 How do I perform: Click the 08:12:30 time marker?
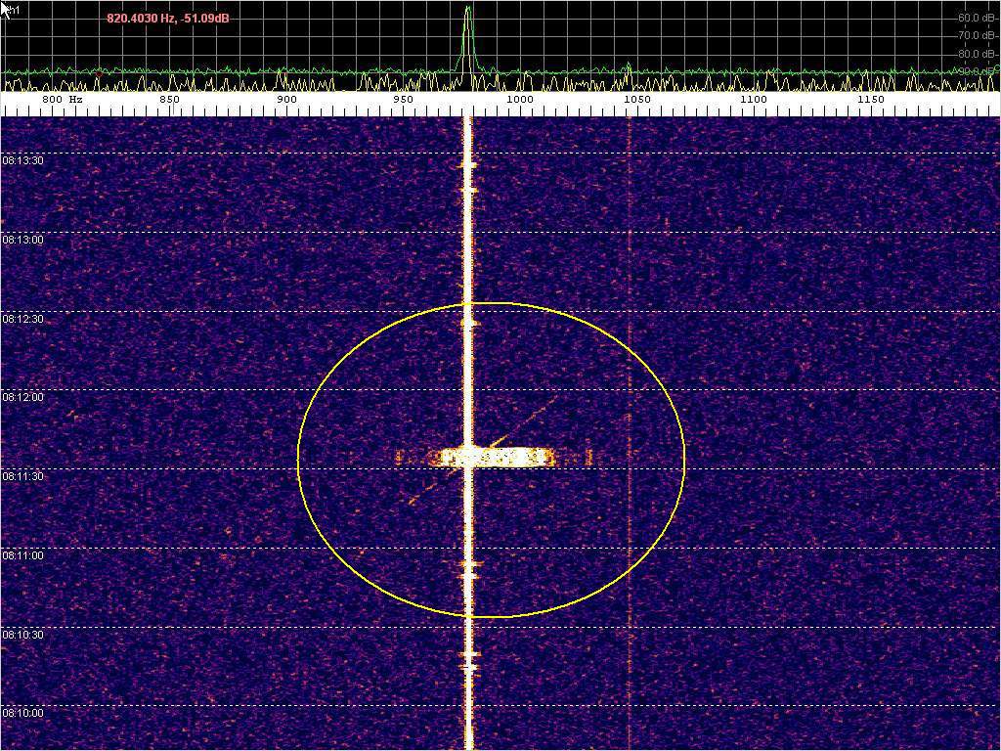22,319
